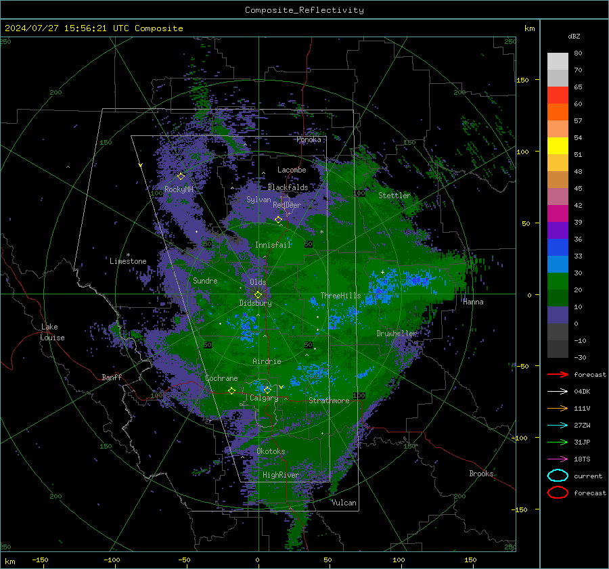Screen dimensions: 609x569
Task: Click the Sylvan label
Action: [258, 200]
